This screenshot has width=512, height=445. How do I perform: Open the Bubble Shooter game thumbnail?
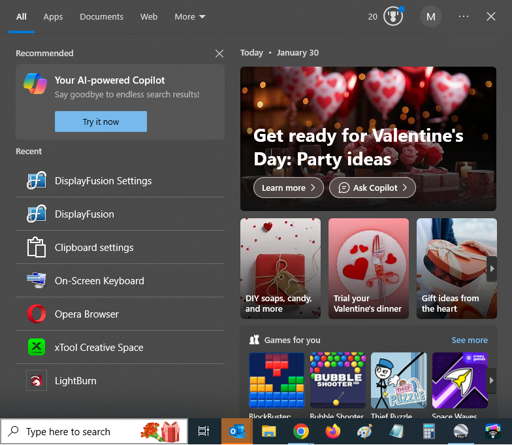336,380
